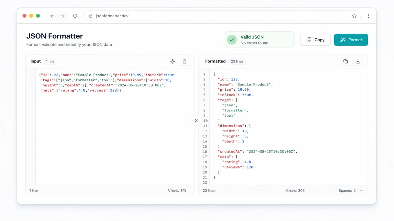Click the "rating": 4.8 output line
This screenshot has height=221, width=394.
(237, 162)
